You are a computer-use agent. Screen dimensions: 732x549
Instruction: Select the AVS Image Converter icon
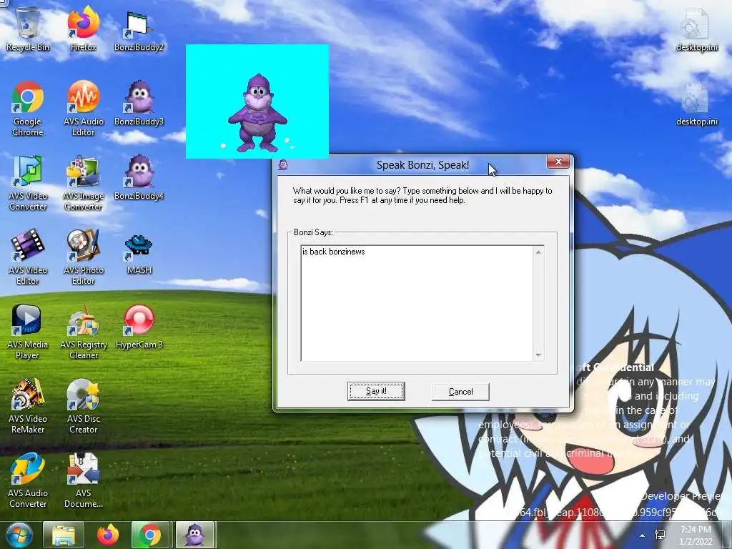click(84, 182)
